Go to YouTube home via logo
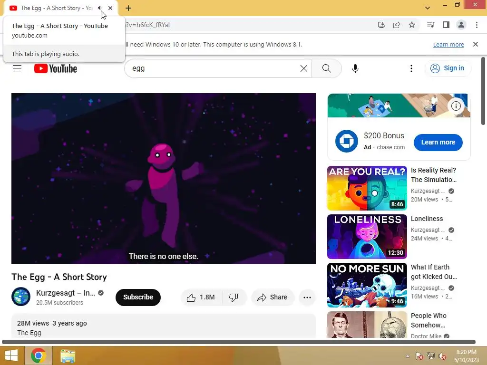 (56, 68)
